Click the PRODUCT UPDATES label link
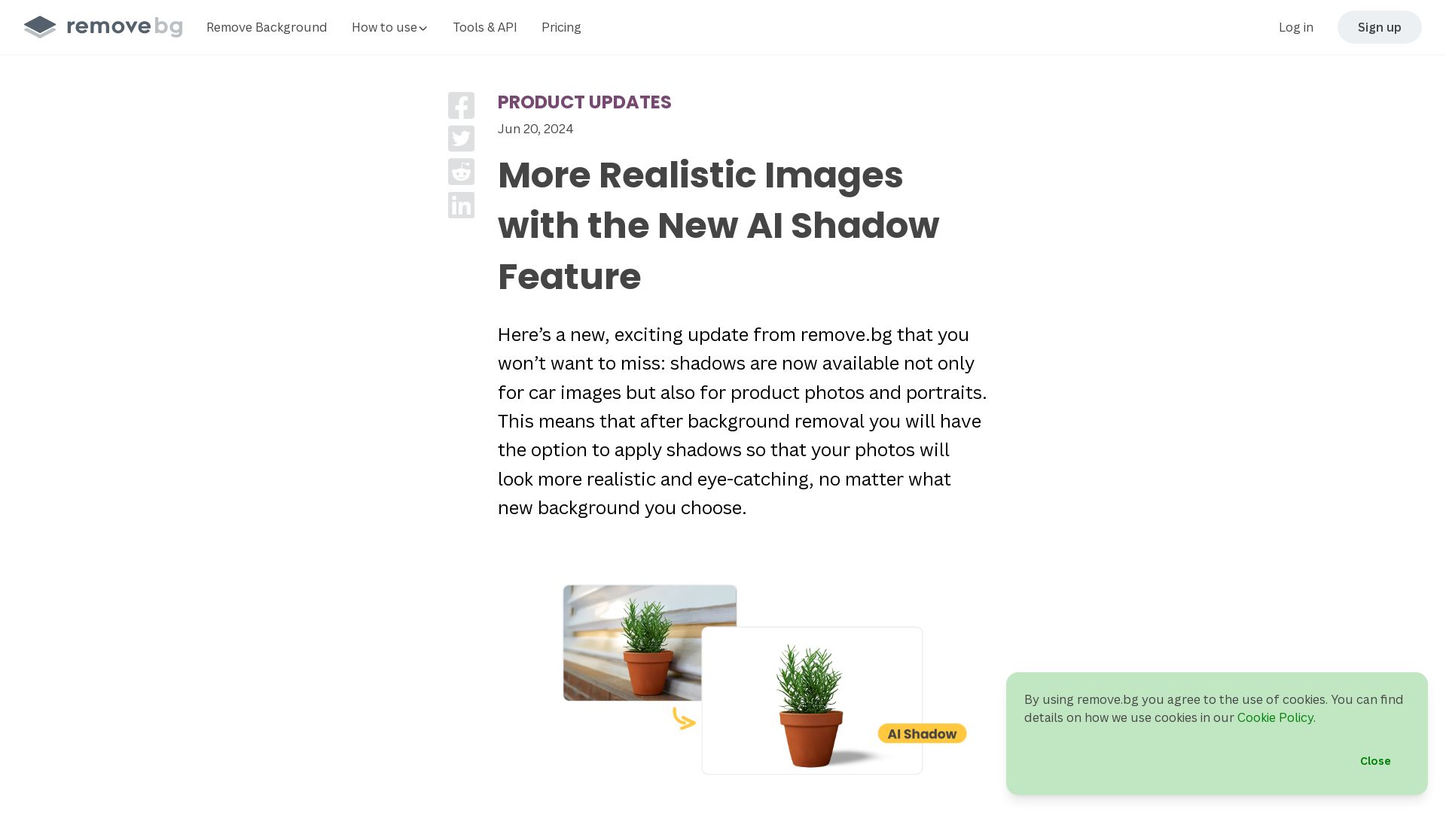Screen dimensions: 1446x813 (x=585, y=102)
